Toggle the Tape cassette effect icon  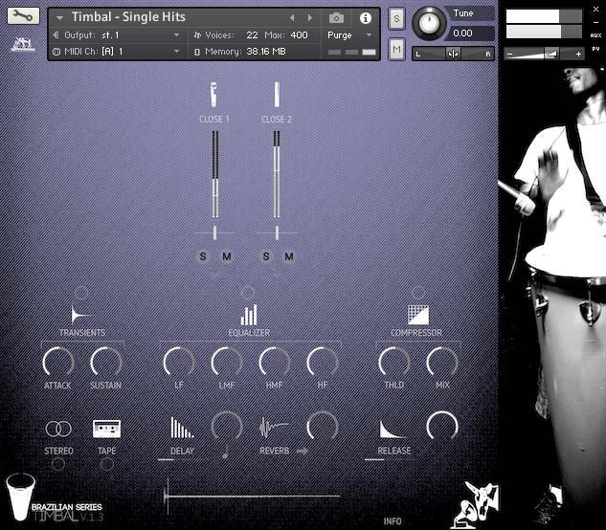(106, 429)
